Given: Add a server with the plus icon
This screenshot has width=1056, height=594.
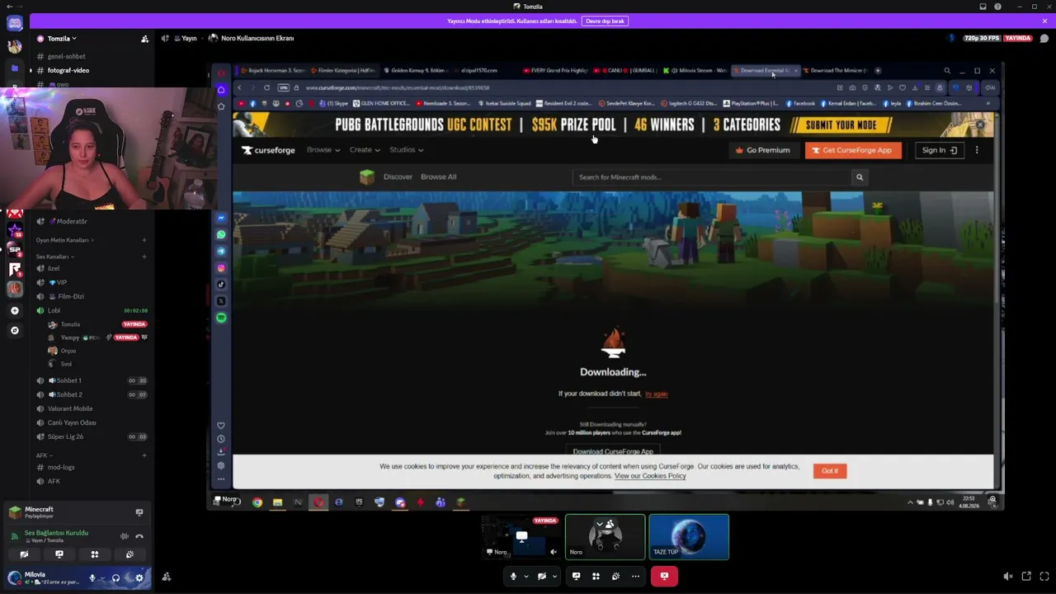Looking at the screenshot, I should 15,310.
